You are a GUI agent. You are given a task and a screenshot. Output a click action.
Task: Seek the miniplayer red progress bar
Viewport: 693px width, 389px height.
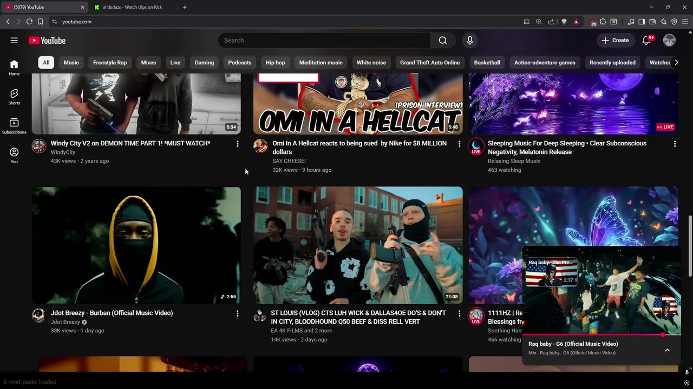[x=602, y=335]
